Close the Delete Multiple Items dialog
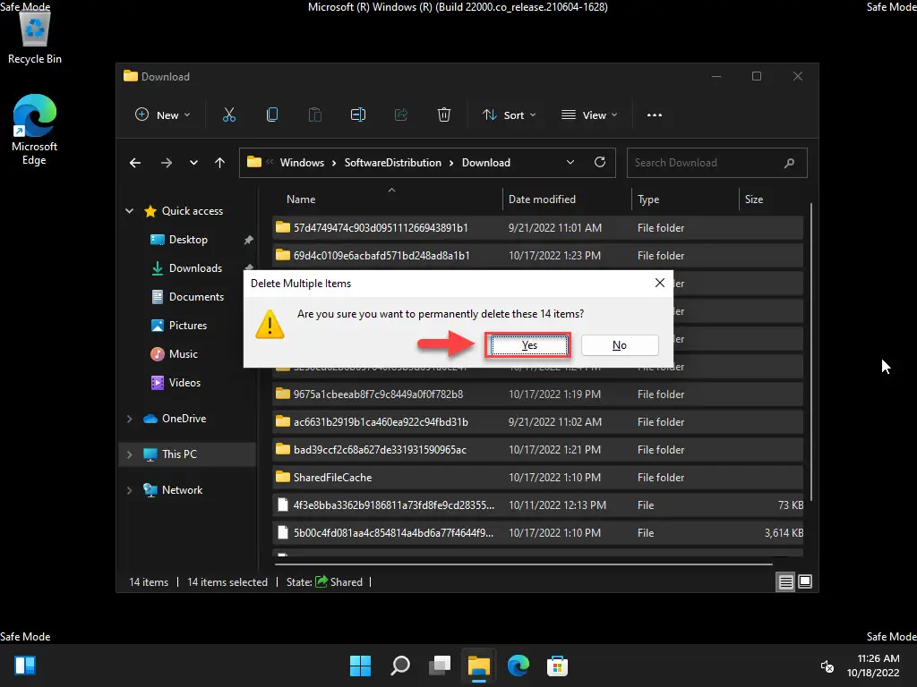The height and width of the screenshot is (687, 917). 660,283
